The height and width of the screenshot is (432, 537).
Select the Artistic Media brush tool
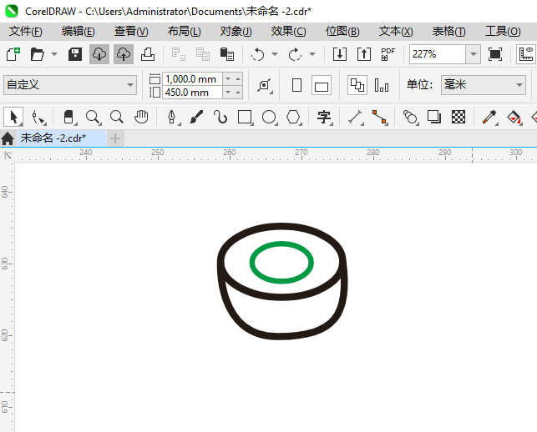coord(196,117)
